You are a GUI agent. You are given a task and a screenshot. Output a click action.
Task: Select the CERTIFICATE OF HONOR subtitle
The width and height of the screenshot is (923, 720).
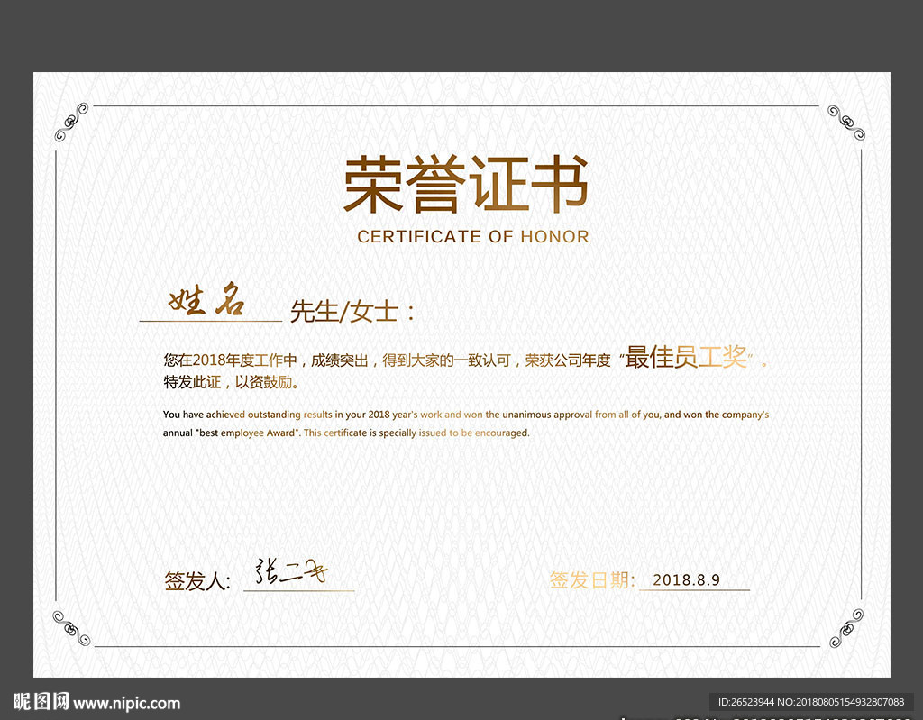(x=473, y=237)
